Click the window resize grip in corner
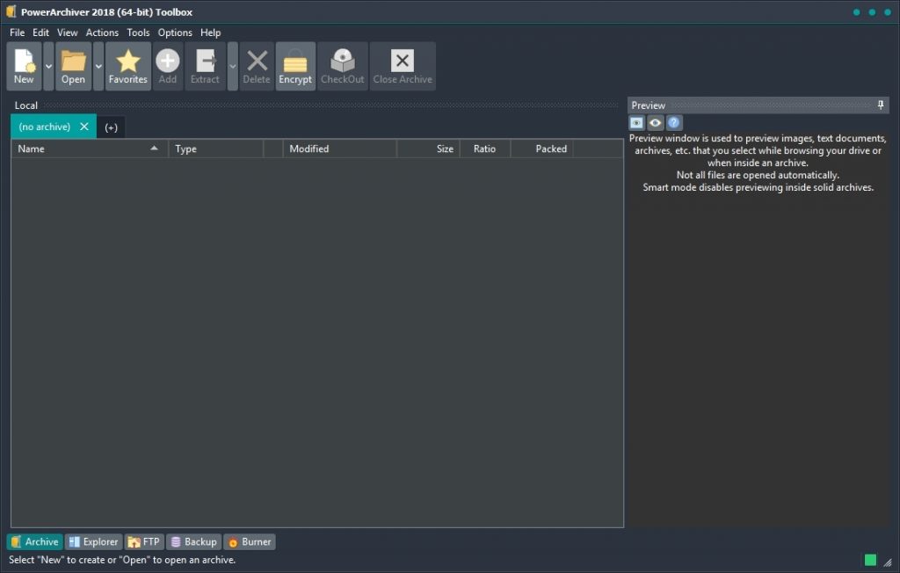This screenshot has width=900, height=573. (x=888, y=562)
